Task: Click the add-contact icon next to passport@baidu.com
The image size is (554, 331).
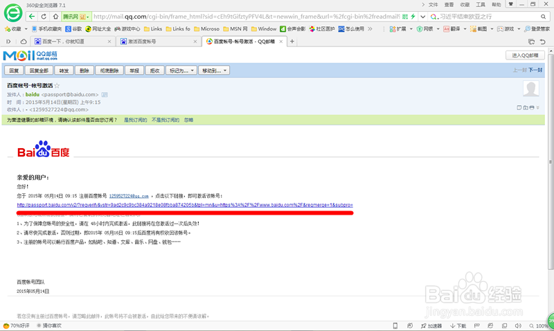Action: tap(105, 95)
